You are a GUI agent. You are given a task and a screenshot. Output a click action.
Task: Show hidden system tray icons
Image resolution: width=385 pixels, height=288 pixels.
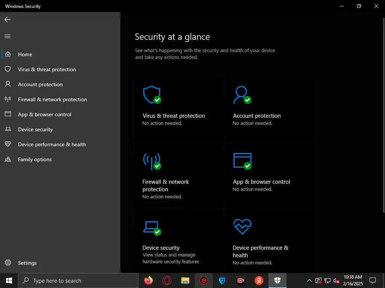309,280
